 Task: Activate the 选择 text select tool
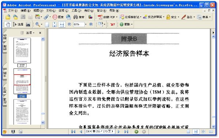coord(18,25)
